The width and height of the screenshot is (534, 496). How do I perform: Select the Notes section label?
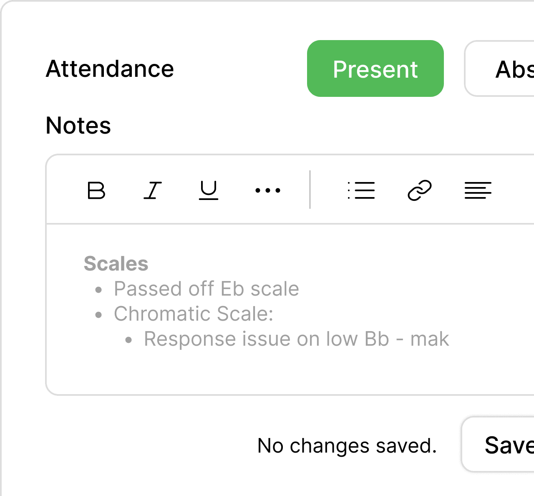point(78,126)
